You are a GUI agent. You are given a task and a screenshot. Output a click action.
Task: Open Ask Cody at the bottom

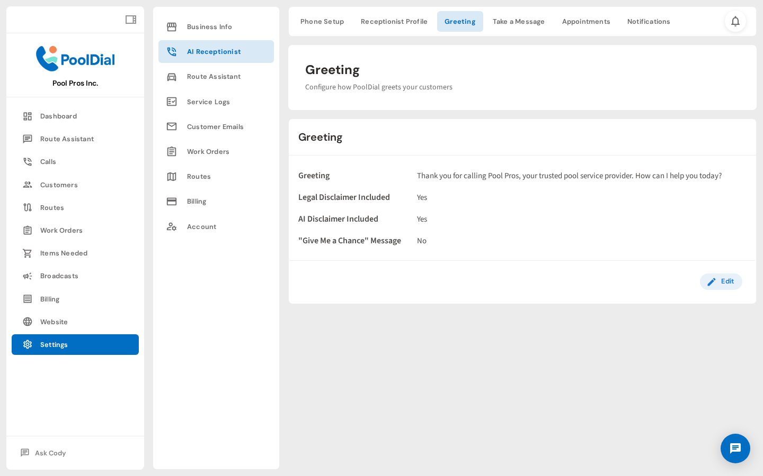click(x=50, y=453)
